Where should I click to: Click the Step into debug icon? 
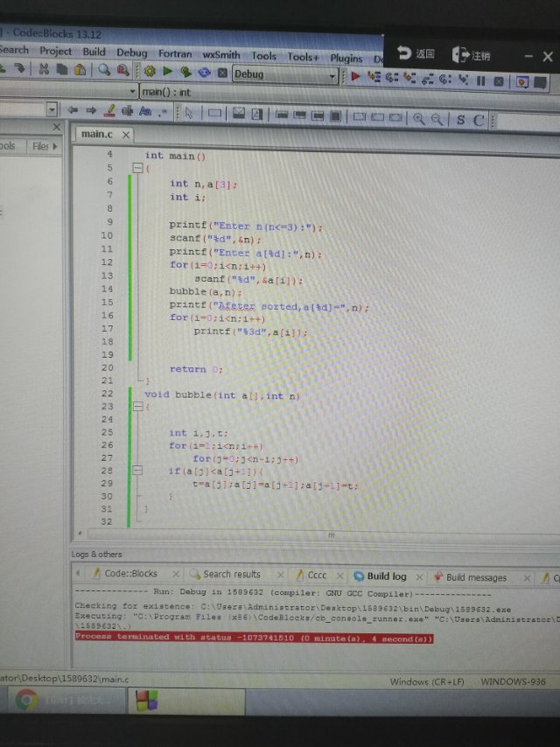pos(409,78)
